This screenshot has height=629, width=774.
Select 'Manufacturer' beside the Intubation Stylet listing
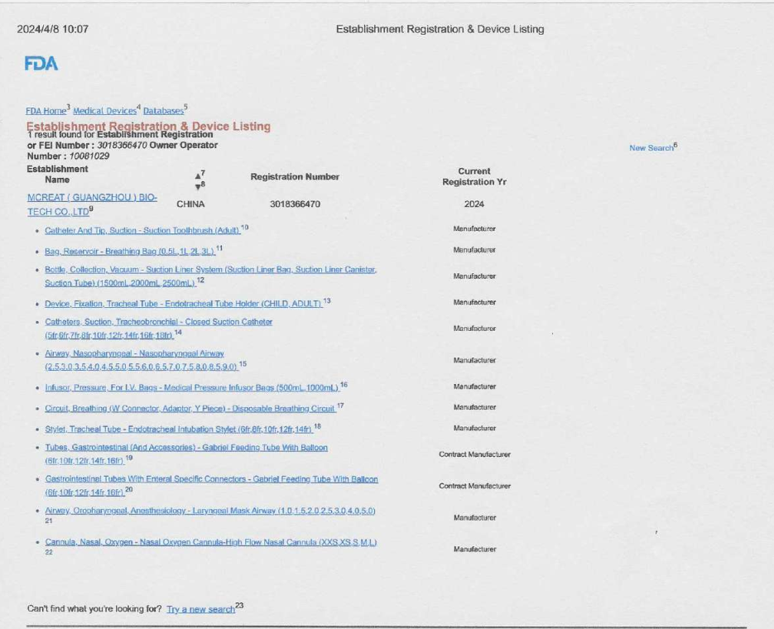coord(474,428)
